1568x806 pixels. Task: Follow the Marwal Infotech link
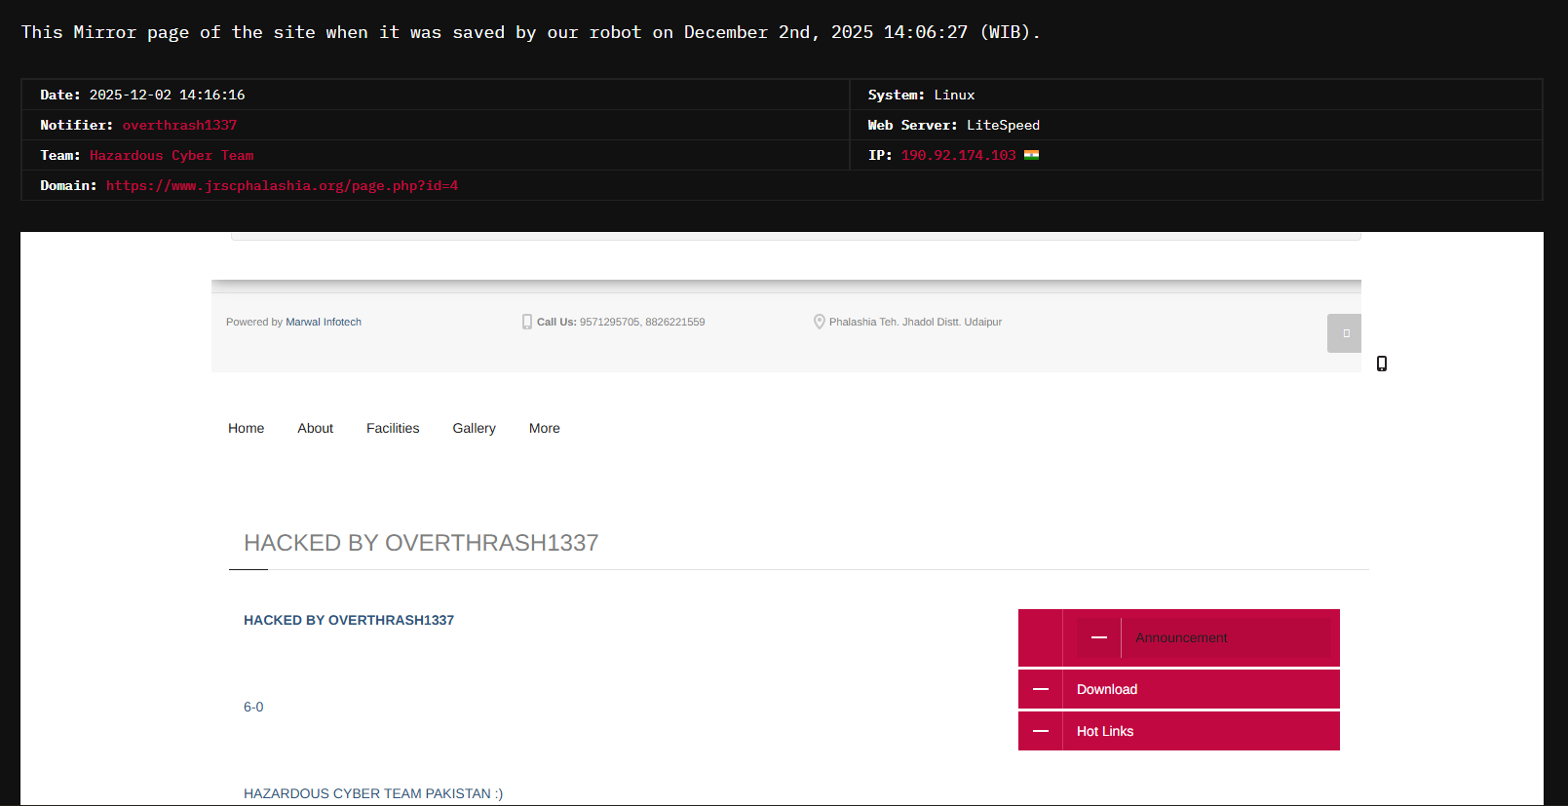point(323,322)
